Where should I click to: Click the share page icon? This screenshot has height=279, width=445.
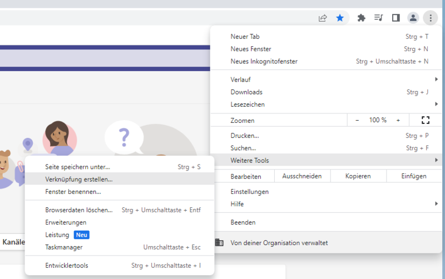pos(323,18)
